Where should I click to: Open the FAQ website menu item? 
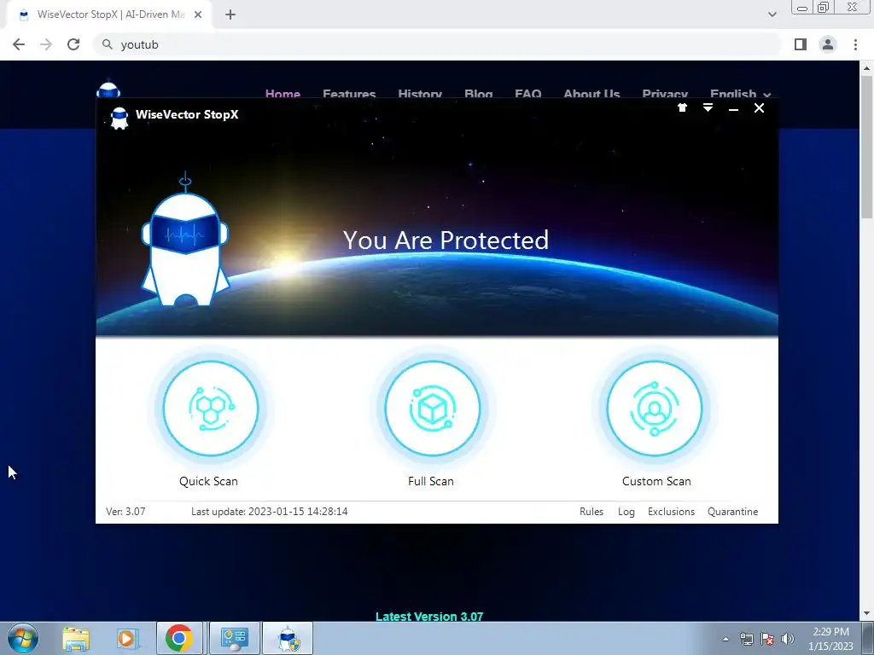tap(527, 94)
